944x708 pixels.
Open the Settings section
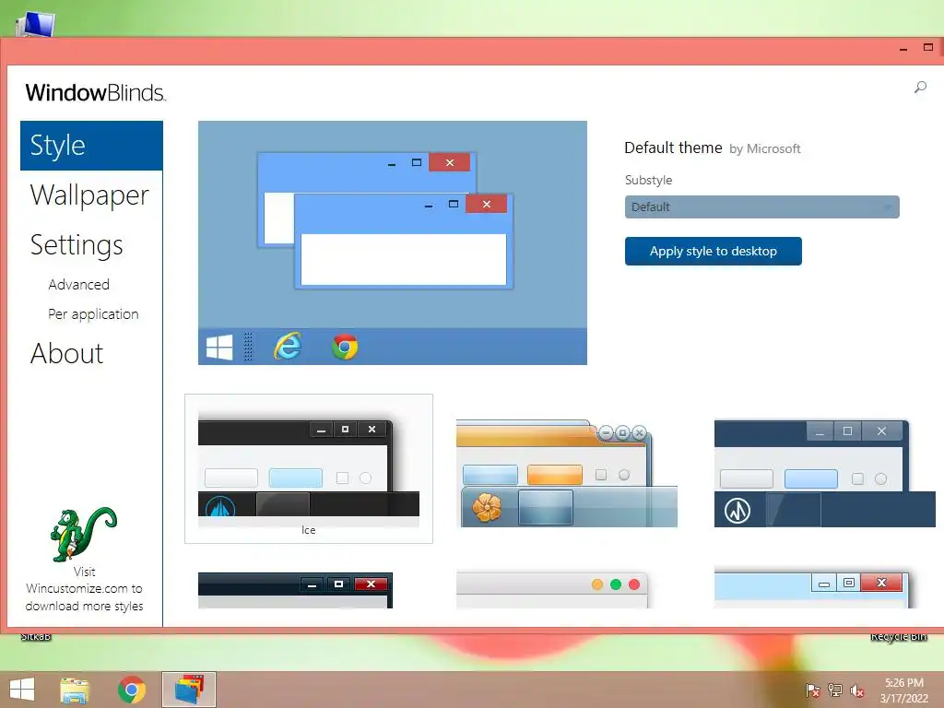77,245
